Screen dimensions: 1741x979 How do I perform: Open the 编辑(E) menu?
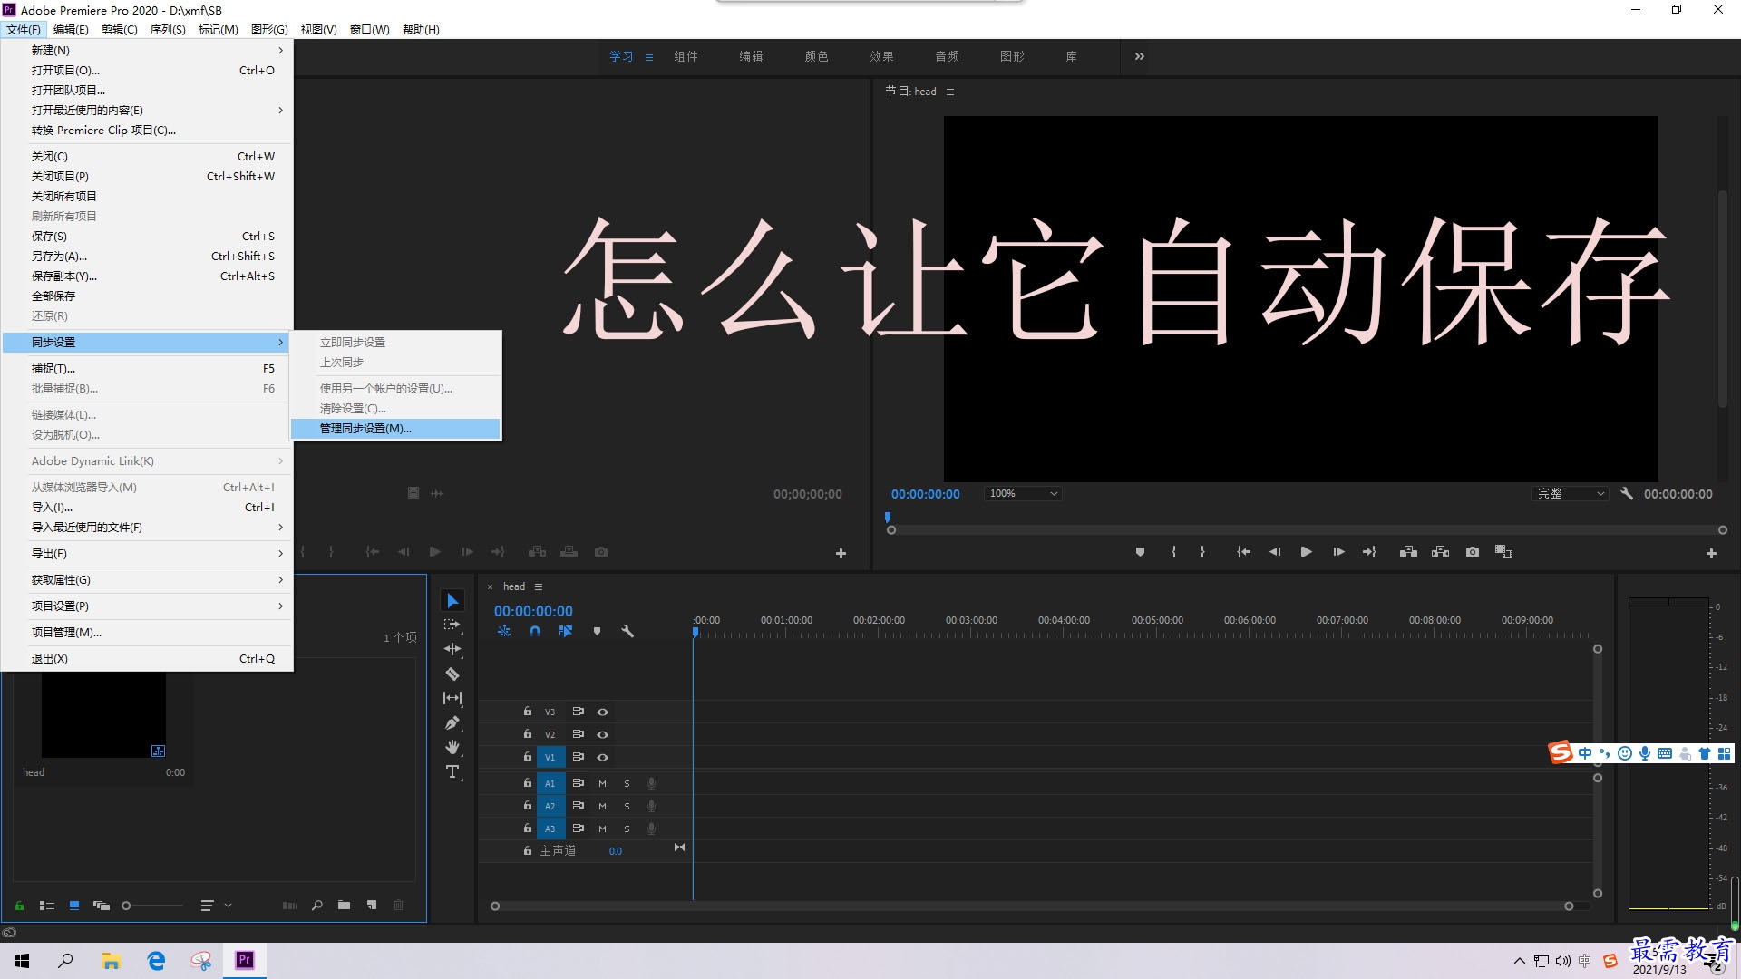71,29
